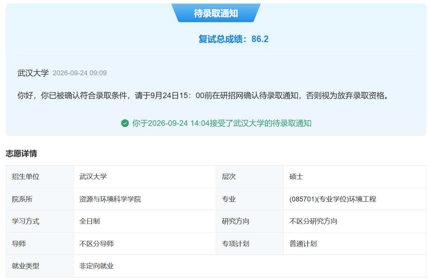Click the 招生单位 label cell
Viewport: 429px width, 280px height.
(40, 177)
